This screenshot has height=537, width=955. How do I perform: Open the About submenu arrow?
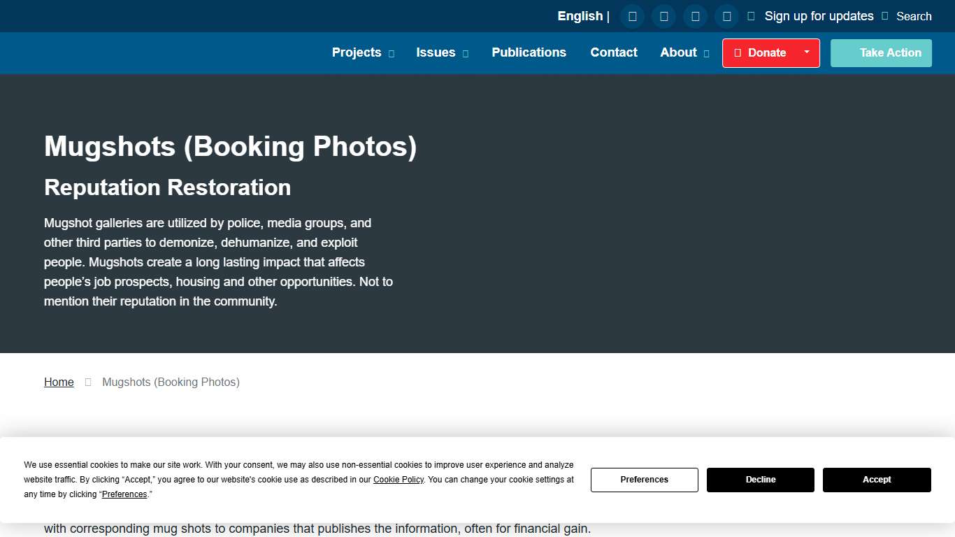click(x=706, y=54)
